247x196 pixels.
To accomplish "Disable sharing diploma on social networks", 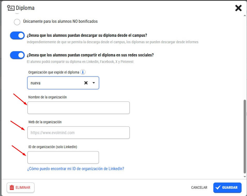I will click(17, 55).
